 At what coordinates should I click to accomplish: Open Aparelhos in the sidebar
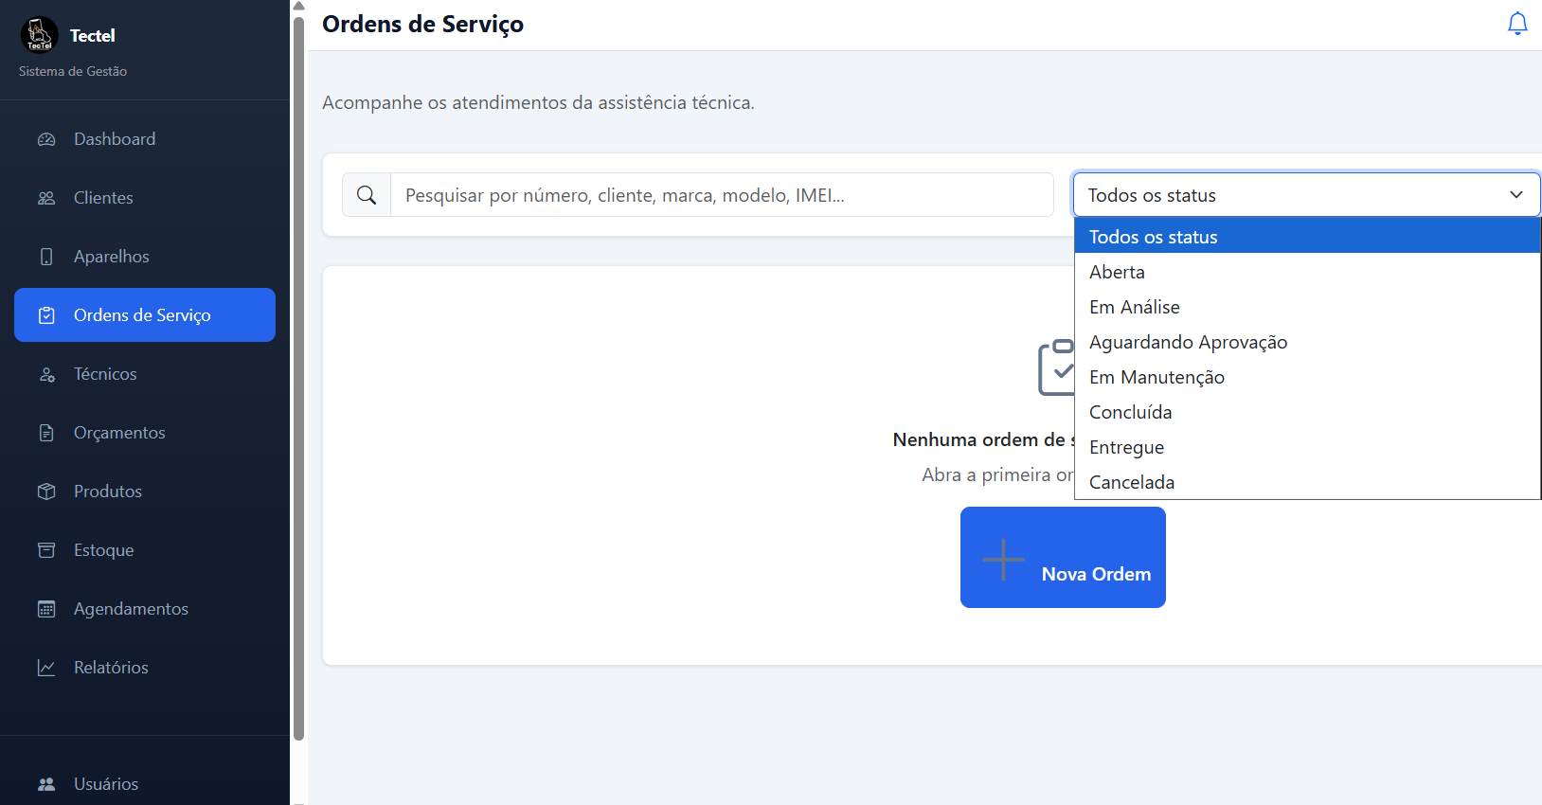click(x=145, y=257)
